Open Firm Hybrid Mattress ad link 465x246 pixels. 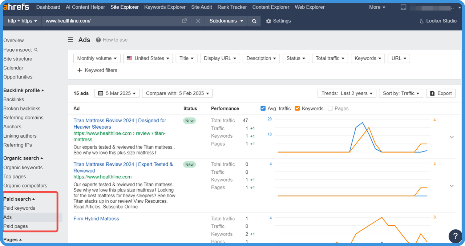coord(96,219)
